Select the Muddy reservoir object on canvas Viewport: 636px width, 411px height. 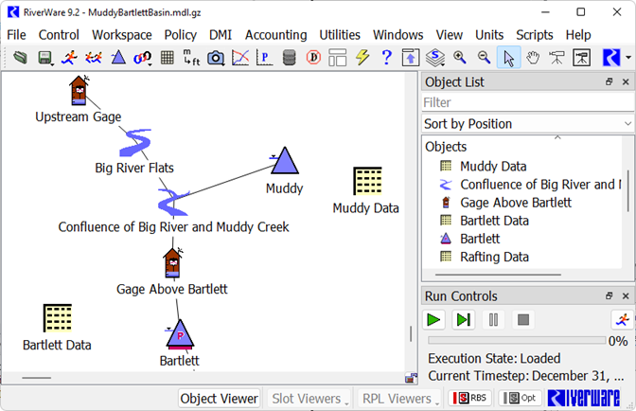point(284,162)
